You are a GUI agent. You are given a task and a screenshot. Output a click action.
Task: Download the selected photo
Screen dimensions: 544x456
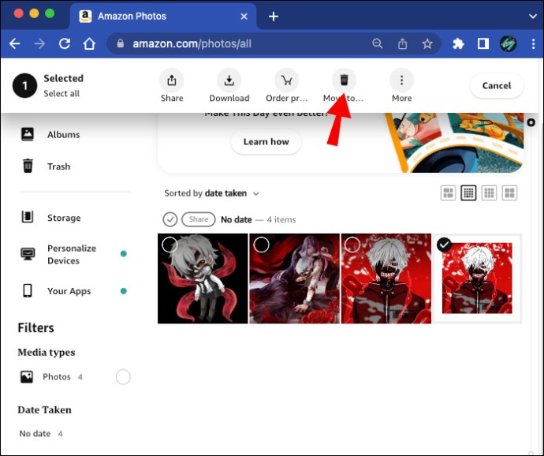(x=229, y=80)
